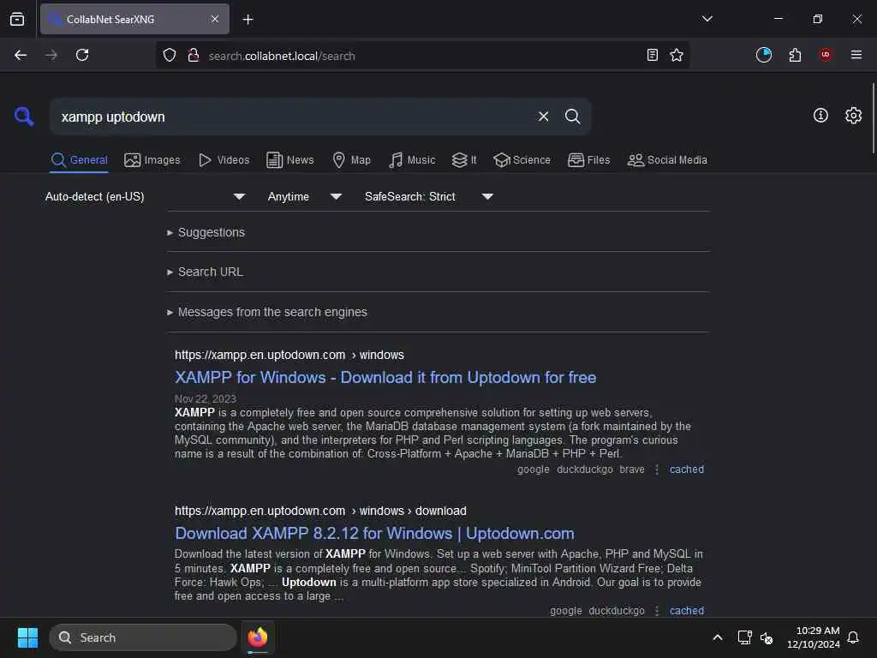
Task: Open Auto-detect (en-US) language dropdown
Action: pyautogui.click(x=146, y=197)
